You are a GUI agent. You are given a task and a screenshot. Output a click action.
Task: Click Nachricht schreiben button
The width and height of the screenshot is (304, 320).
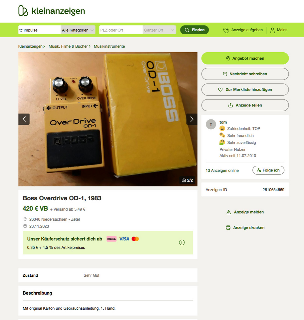point(245,74)
